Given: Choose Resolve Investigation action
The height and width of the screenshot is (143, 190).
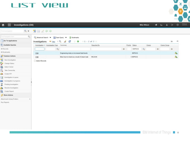Looking at the screenshot, I should (x=11, y=88).
